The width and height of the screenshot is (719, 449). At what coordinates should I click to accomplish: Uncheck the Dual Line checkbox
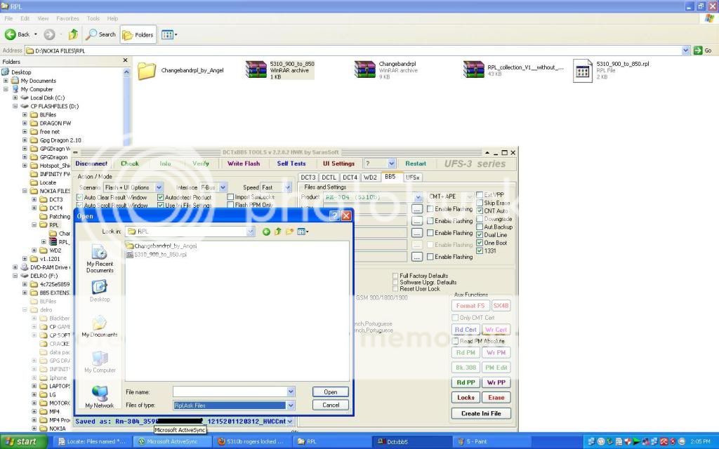(480, 235)
